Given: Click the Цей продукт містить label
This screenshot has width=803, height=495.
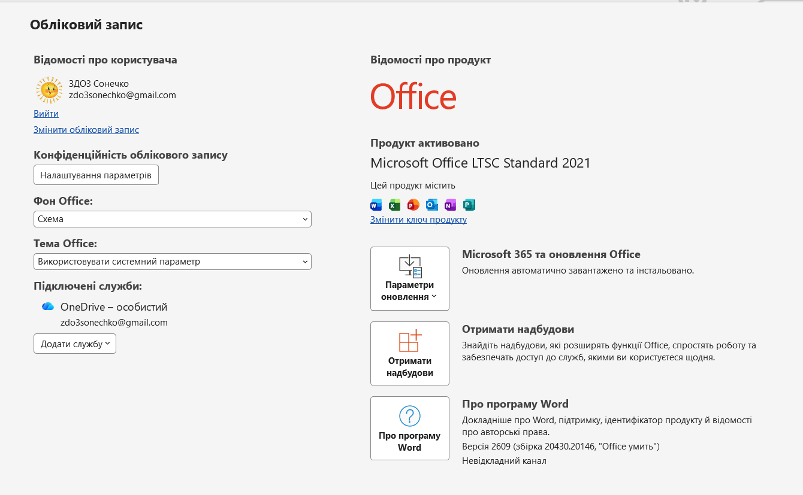Looking at the screenshot, I should click(413, 186).
